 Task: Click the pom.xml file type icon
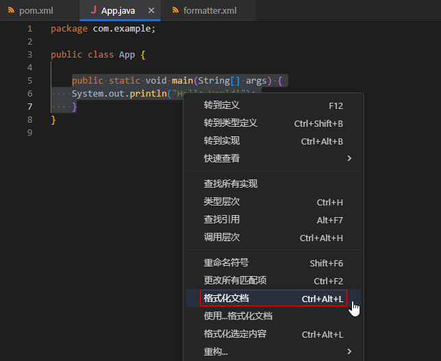coord(11,10)
